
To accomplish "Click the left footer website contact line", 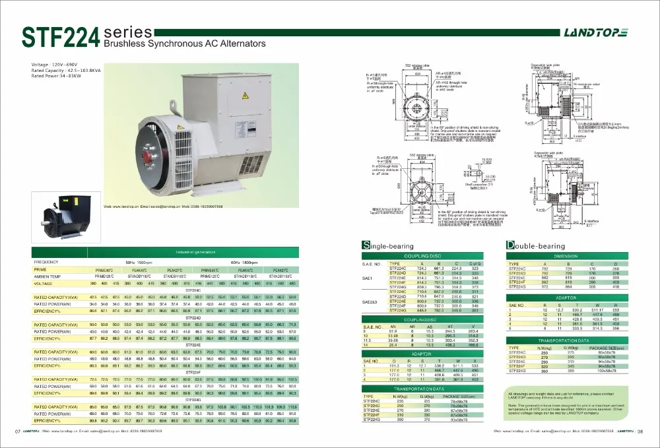I will (102, 431).
